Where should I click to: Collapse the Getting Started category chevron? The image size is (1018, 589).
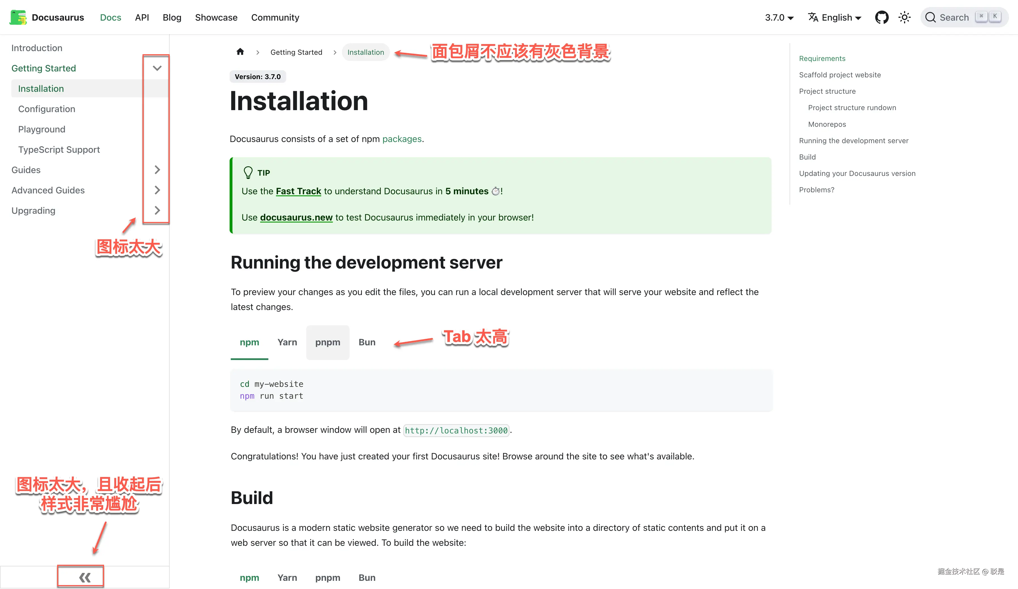(x=157, y=68)
